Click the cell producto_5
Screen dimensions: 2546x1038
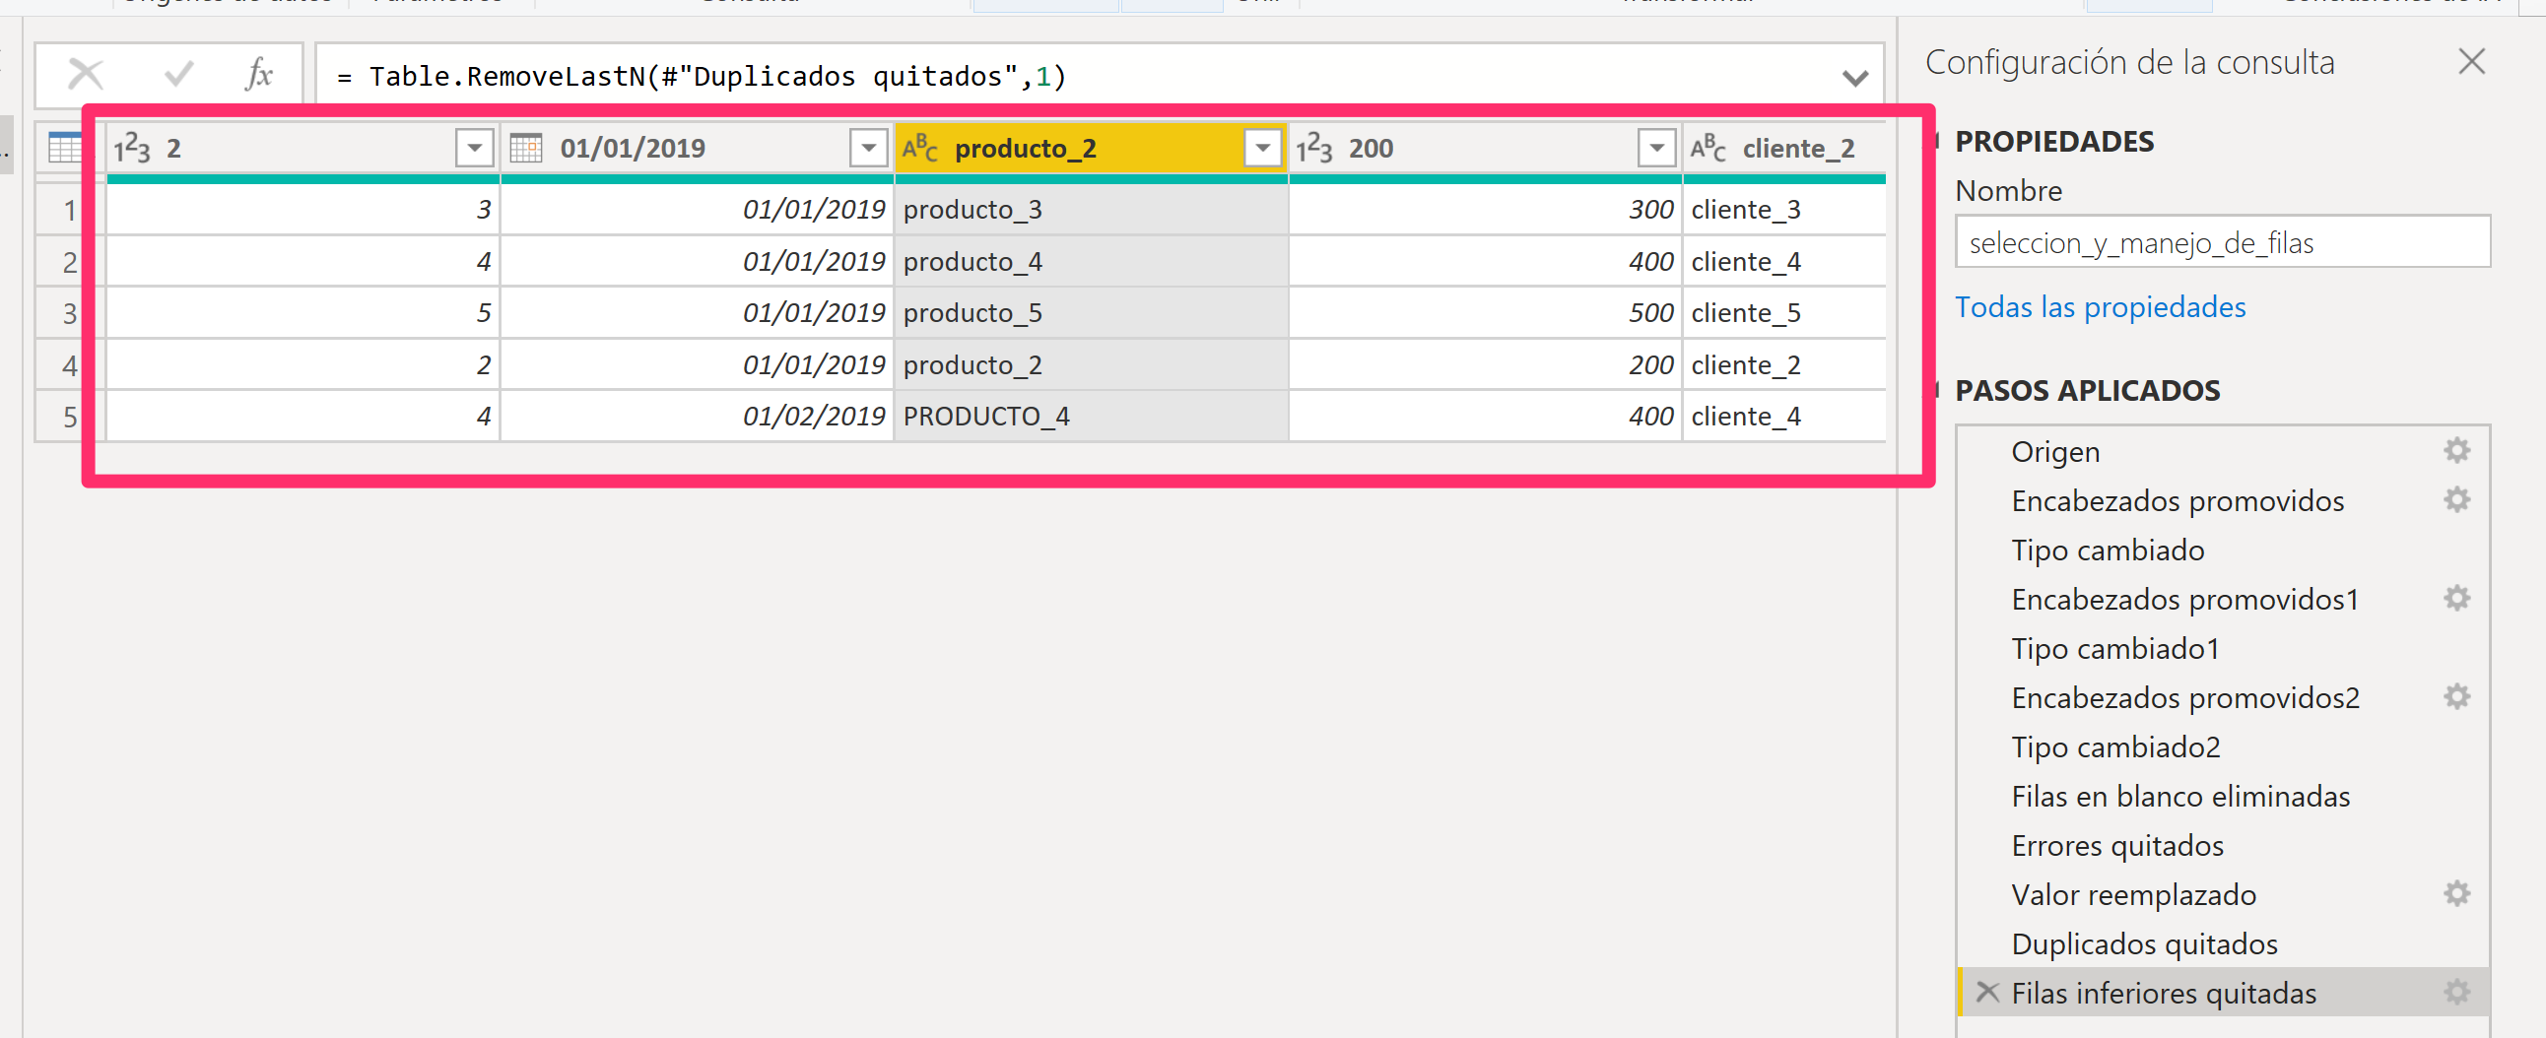point(1090,314)
